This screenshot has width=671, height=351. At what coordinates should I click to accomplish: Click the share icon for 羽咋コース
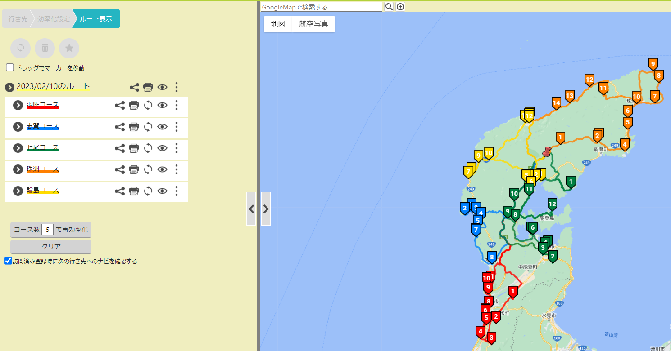tap(119, 105)
